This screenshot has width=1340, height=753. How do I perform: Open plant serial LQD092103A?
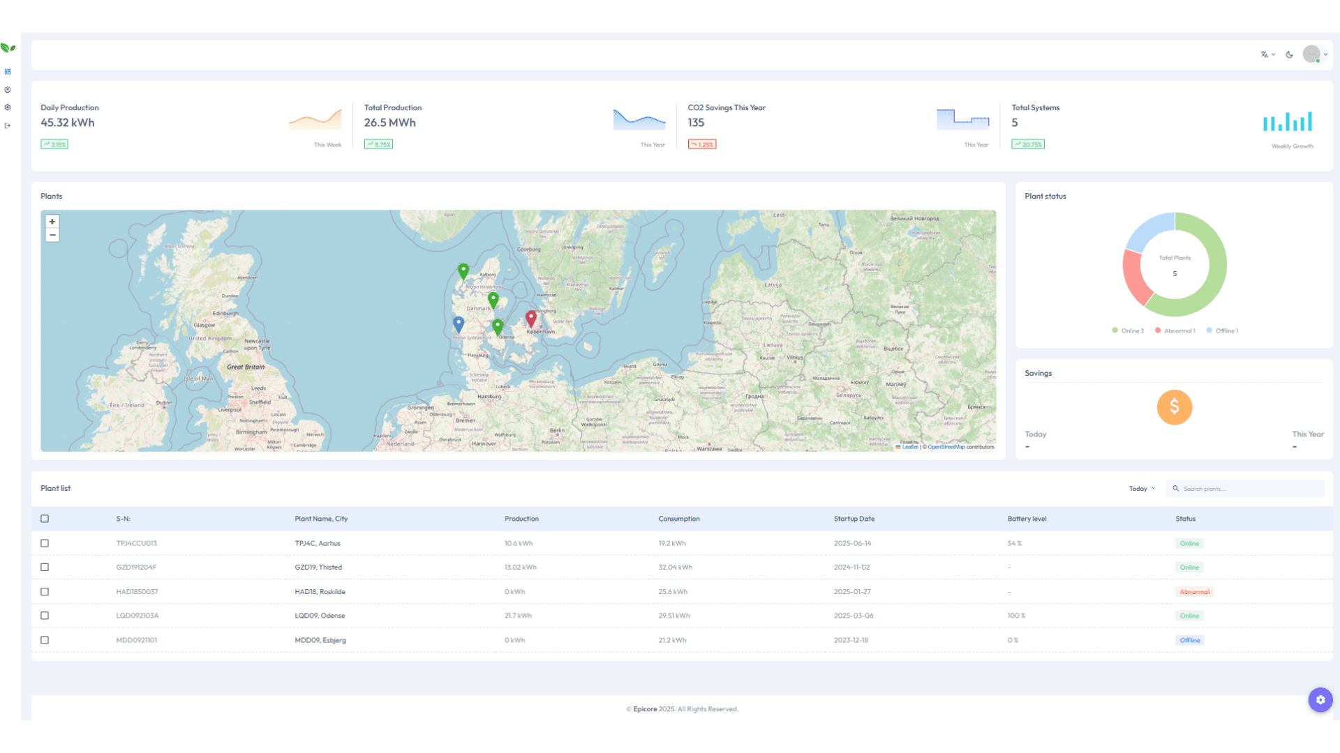(137, 616)
